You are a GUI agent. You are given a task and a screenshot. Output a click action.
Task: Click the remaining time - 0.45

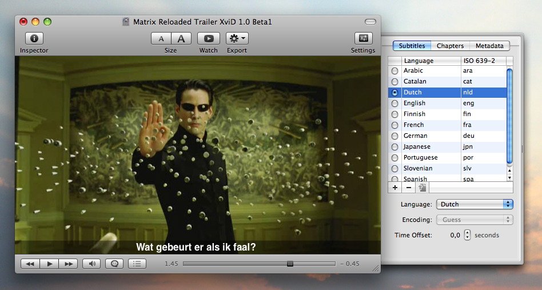tap(350, 264)
